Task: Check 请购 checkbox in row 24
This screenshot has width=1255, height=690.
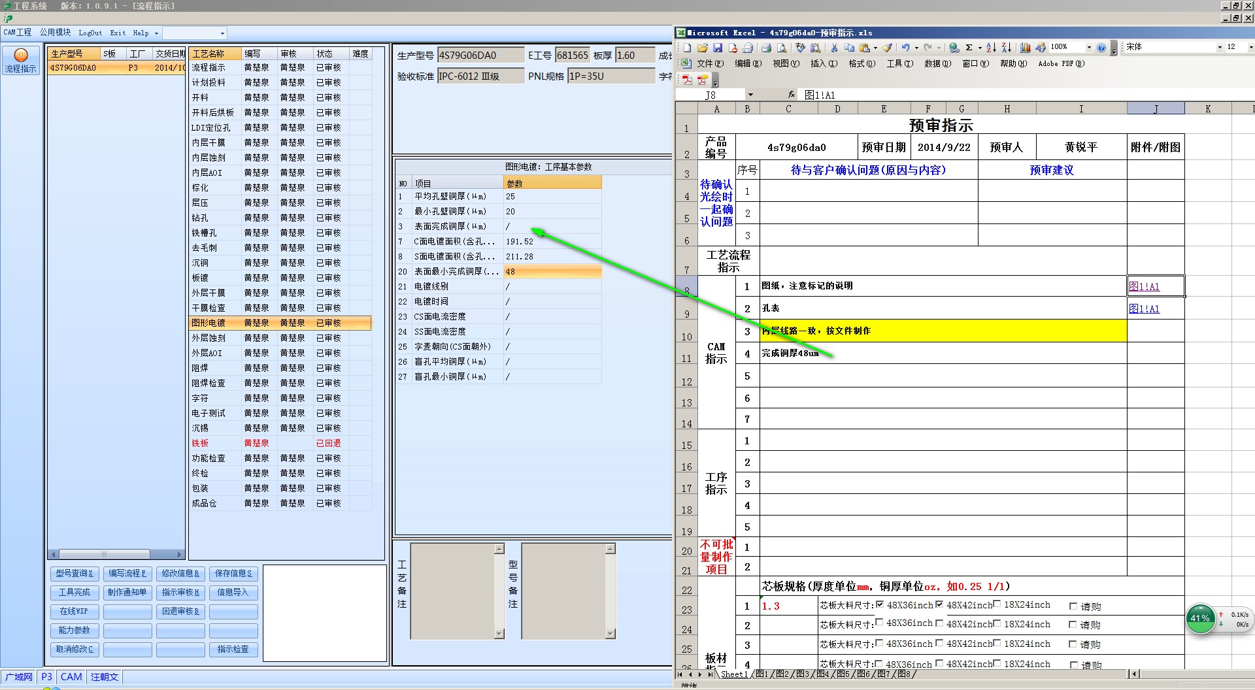Action: (x=1073, y=625)
